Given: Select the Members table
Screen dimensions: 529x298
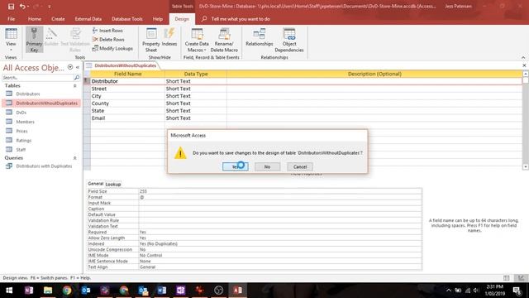Looking at the screenshot, I should point(26,122).
